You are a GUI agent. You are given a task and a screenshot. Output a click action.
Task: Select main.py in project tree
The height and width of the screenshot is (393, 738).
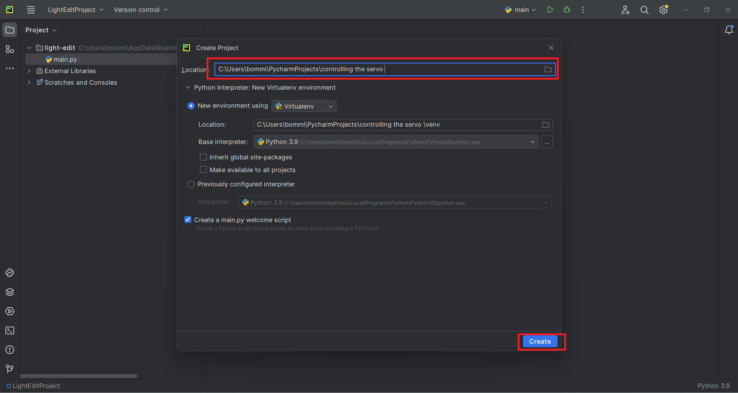pyautogui.click(x=65, y=59)
